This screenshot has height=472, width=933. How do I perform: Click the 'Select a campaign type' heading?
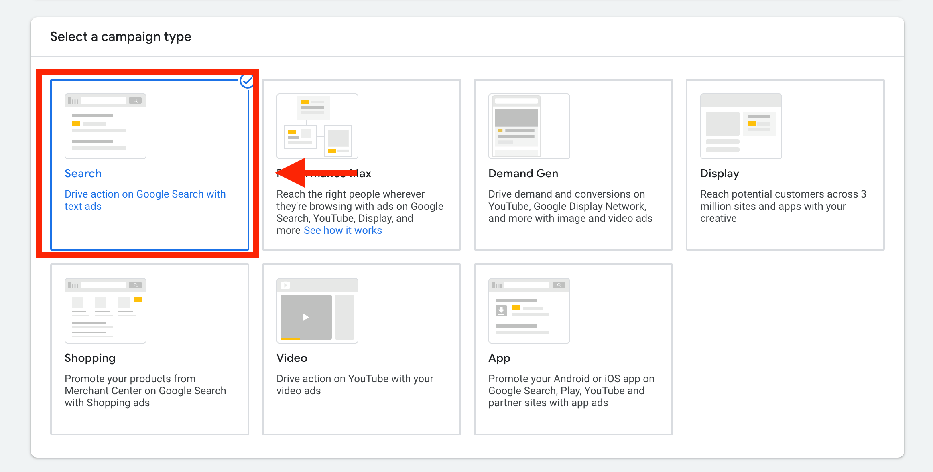121,37
